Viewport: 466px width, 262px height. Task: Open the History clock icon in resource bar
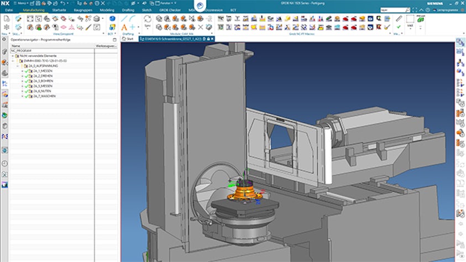pos(4,164)
